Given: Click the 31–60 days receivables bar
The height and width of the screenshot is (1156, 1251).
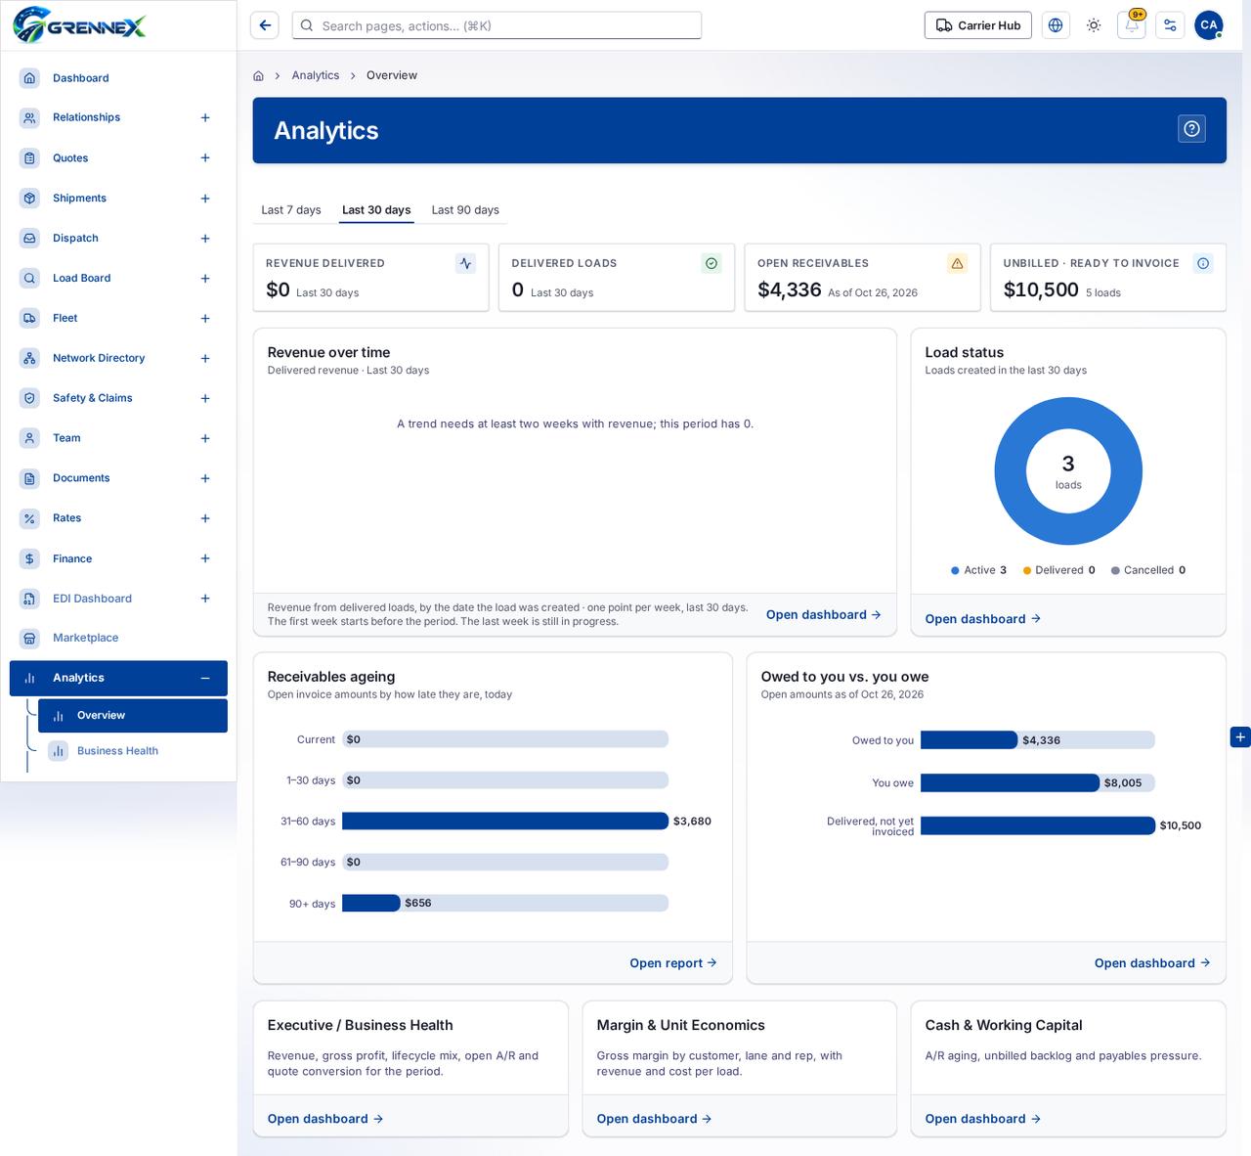Looking at the screenshot, I should coord(505,822).
